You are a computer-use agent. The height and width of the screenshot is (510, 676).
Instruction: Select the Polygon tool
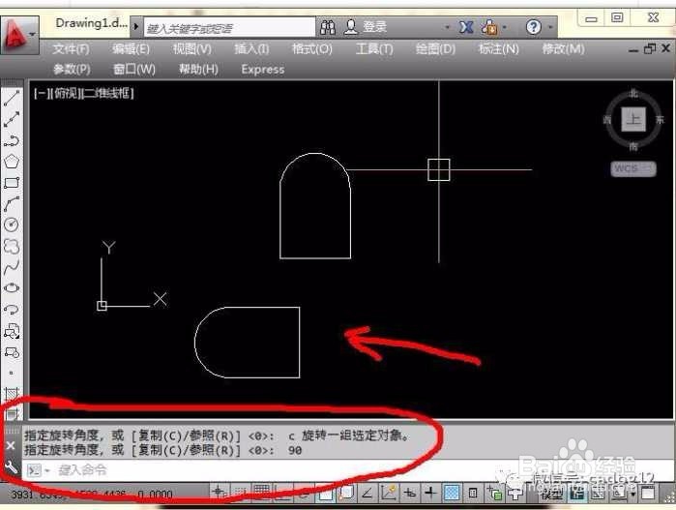[x=12, y=162]
